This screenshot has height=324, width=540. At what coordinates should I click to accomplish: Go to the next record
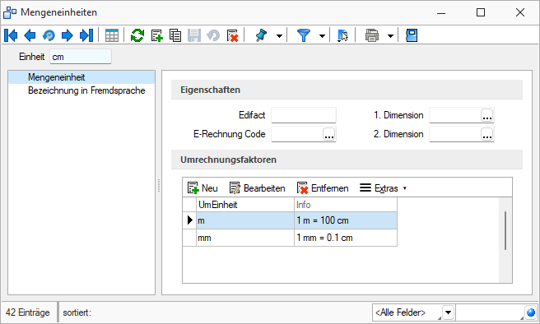tap(67, 35)
